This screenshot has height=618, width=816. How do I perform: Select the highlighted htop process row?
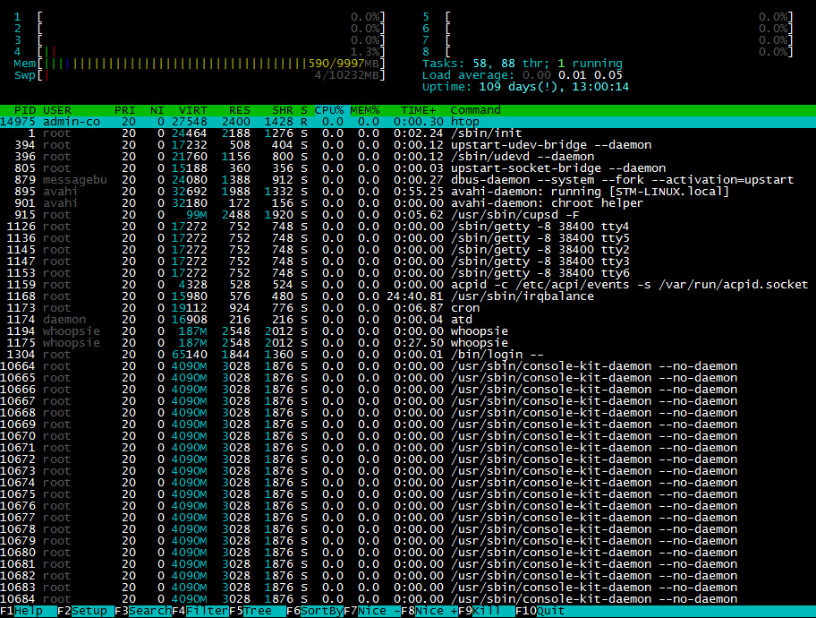tap(408, 122)
